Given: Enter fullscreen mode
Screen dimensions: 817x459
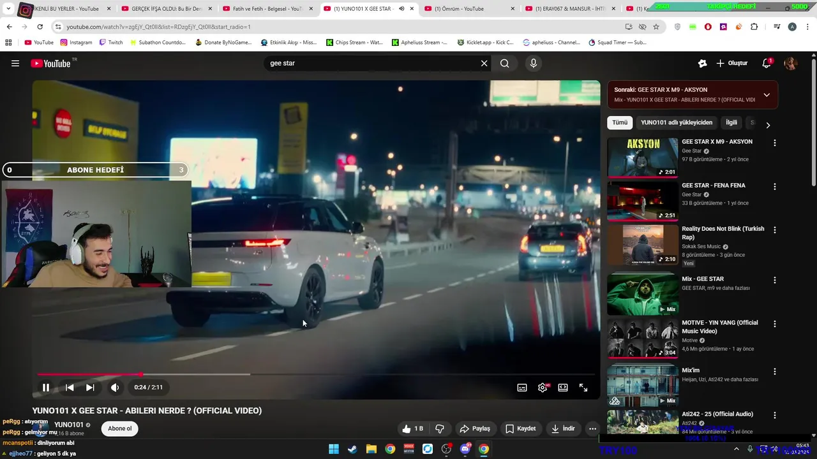Looking at the screenshot, I should [583, 387].
